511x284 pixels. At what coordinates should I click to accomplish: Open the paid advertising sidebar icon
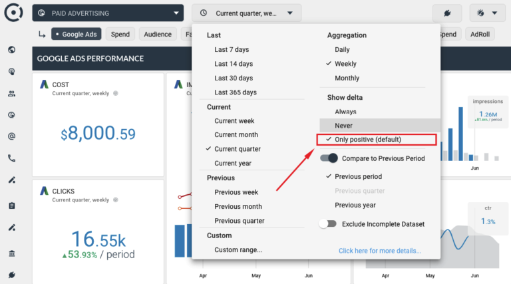(x=12, y=115)
